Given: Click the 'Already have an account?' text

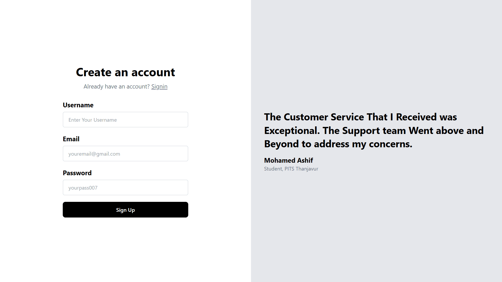Looking at the screenshot, I should pyautogui.click(x=117, y=86).
